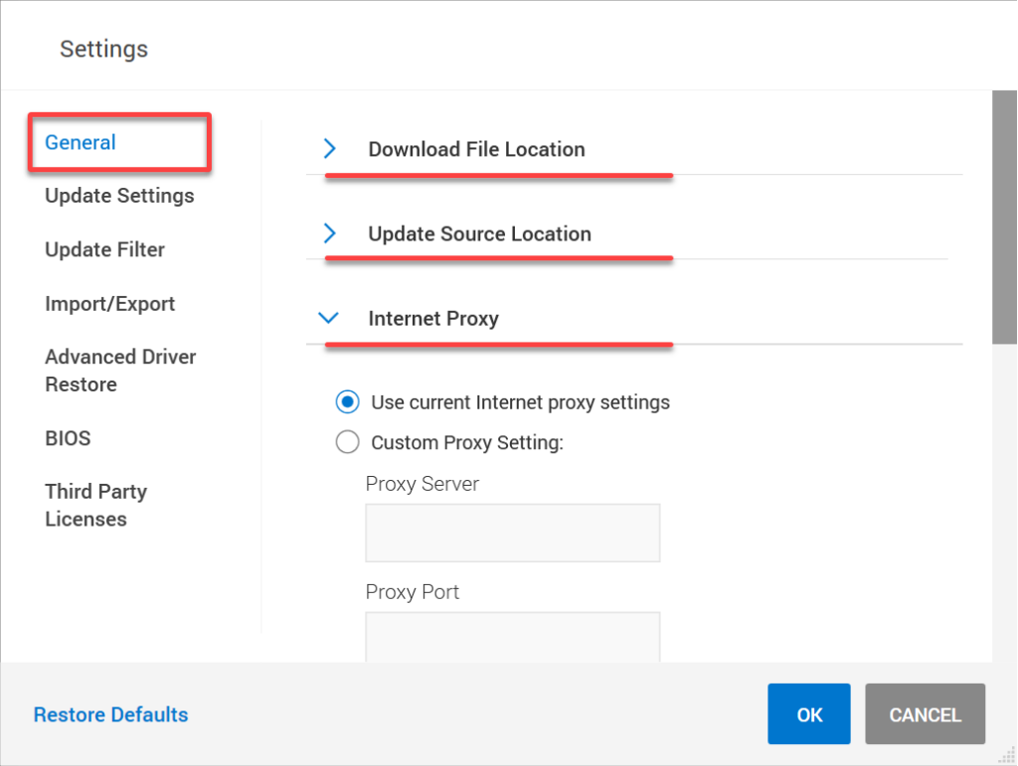Click the vertical scrollbar thumb
This screenshot has width=1018, height=766.
pyautogui.click(x=1004, y=217)
